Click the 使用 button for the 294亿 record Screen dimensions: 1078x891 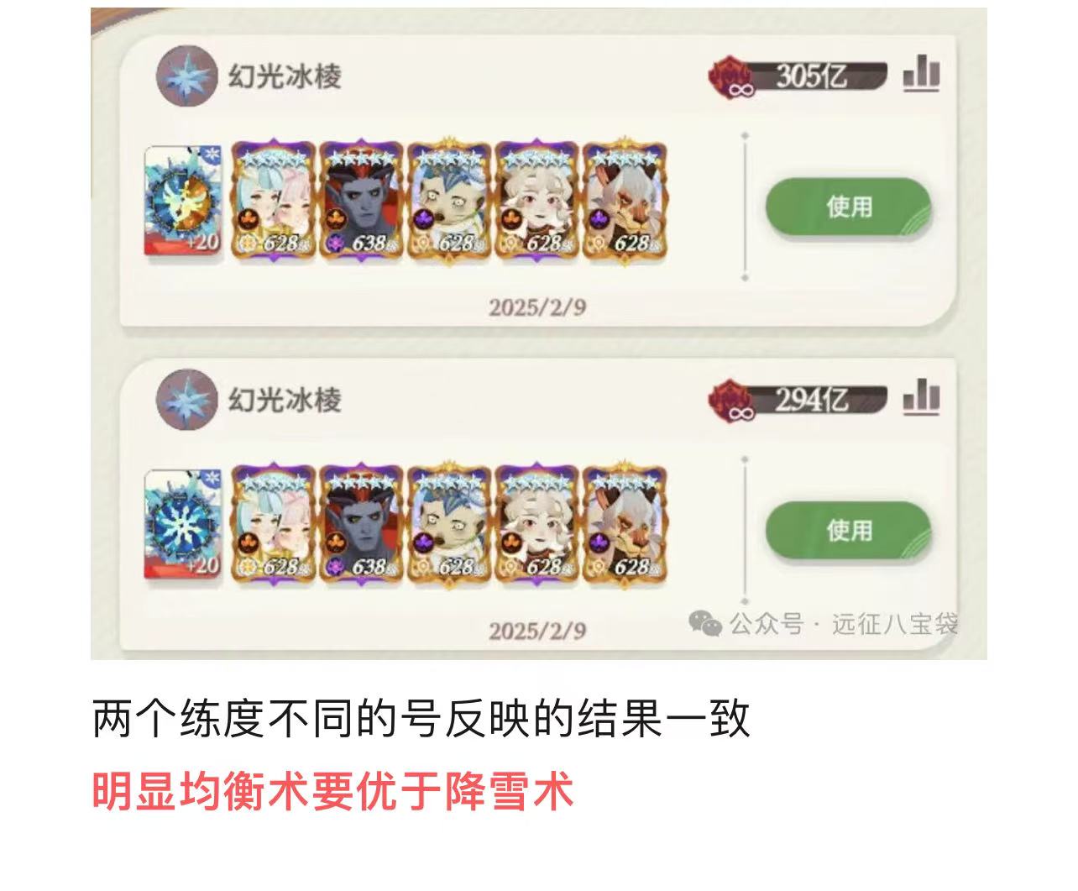tap(848, 531)
